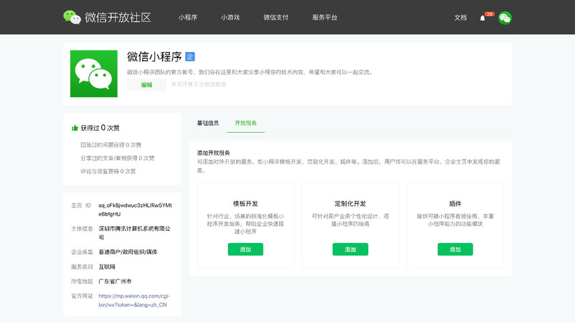
Task: Open the 微信支付 nav item
Action: click(x=275, y=17)
